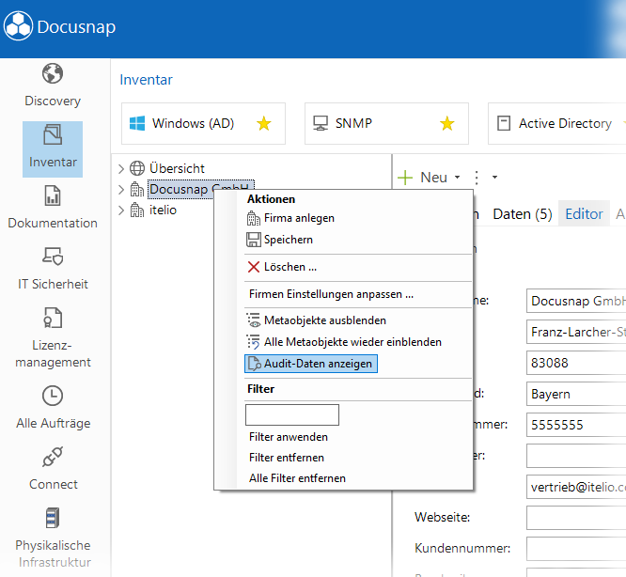Click the 83088 postal code field

coord(576,363)
